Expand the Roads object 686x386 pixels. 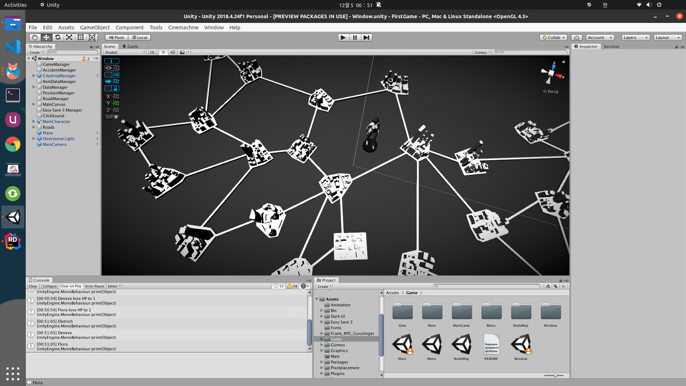pos(34,127)
